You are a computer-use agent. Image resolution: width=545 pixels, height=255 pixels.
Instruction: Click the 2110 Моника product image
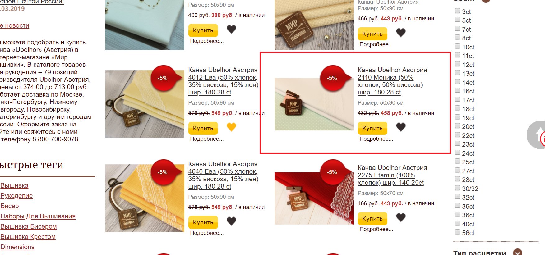point(314,104)
